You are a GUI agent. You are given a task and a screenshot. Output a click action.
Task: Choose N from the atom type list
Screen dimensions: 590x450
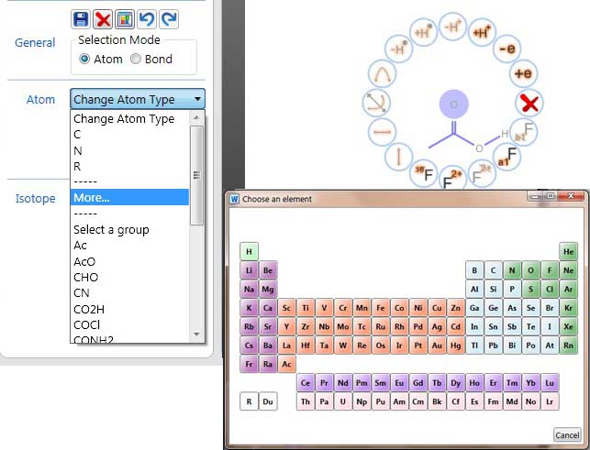coord(129,150)
